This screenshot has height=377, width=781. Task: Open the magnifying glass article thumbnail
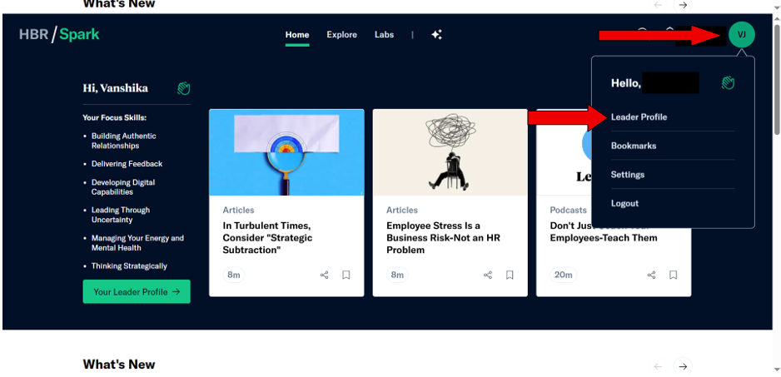click(286, 152)
